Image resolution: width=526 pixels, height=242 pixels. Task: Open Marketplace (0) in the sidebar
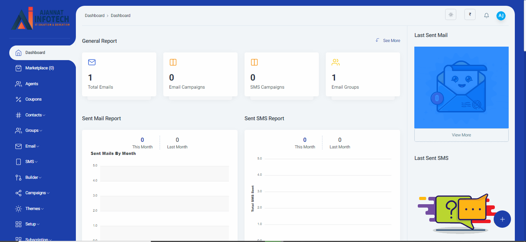tap(39, 68)
